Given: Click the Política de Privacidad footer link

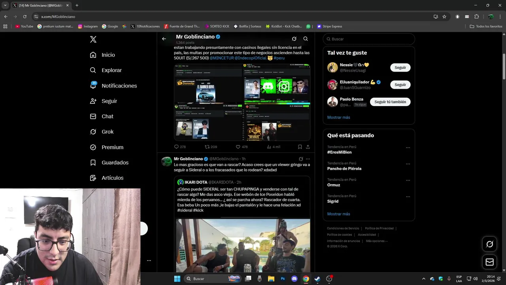Looking at the screenshot, I should click(379, 228).
